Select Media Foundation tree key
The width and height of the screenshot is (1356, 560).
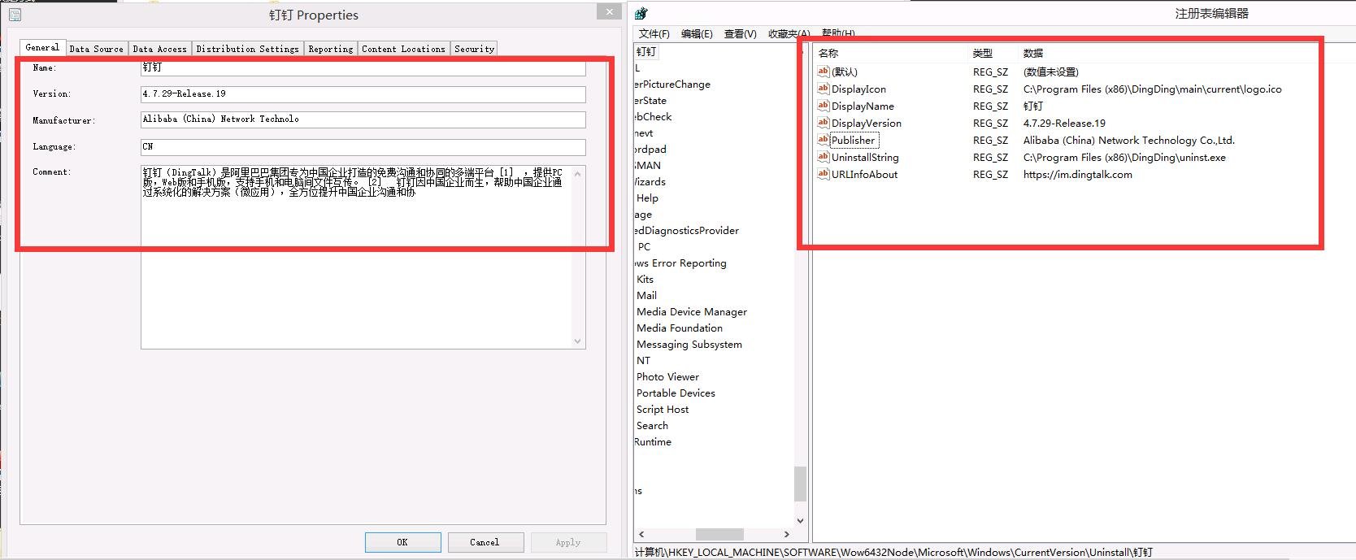pos(680,328)
